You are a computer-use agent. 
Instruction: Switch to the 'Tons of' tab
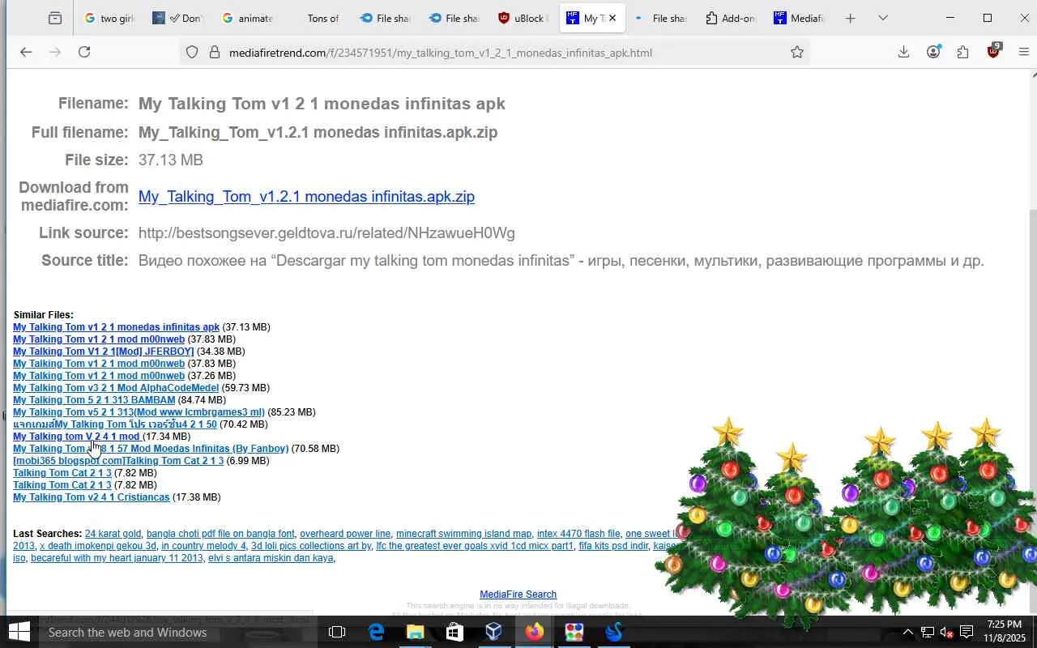[316, 18]
